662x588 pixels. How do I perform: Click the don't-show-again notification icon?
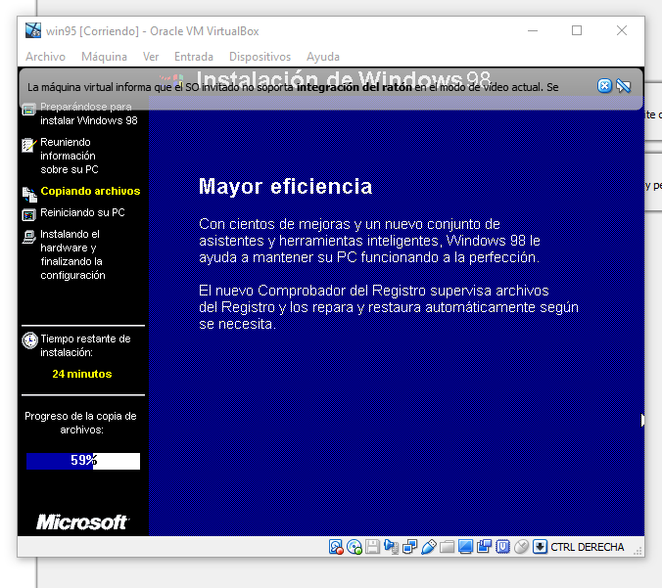623,86
